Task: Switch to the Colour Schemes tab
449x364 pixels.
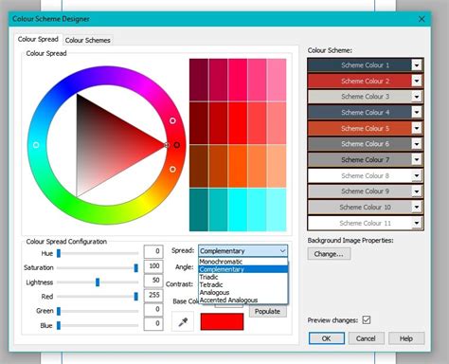Action: 87,40
